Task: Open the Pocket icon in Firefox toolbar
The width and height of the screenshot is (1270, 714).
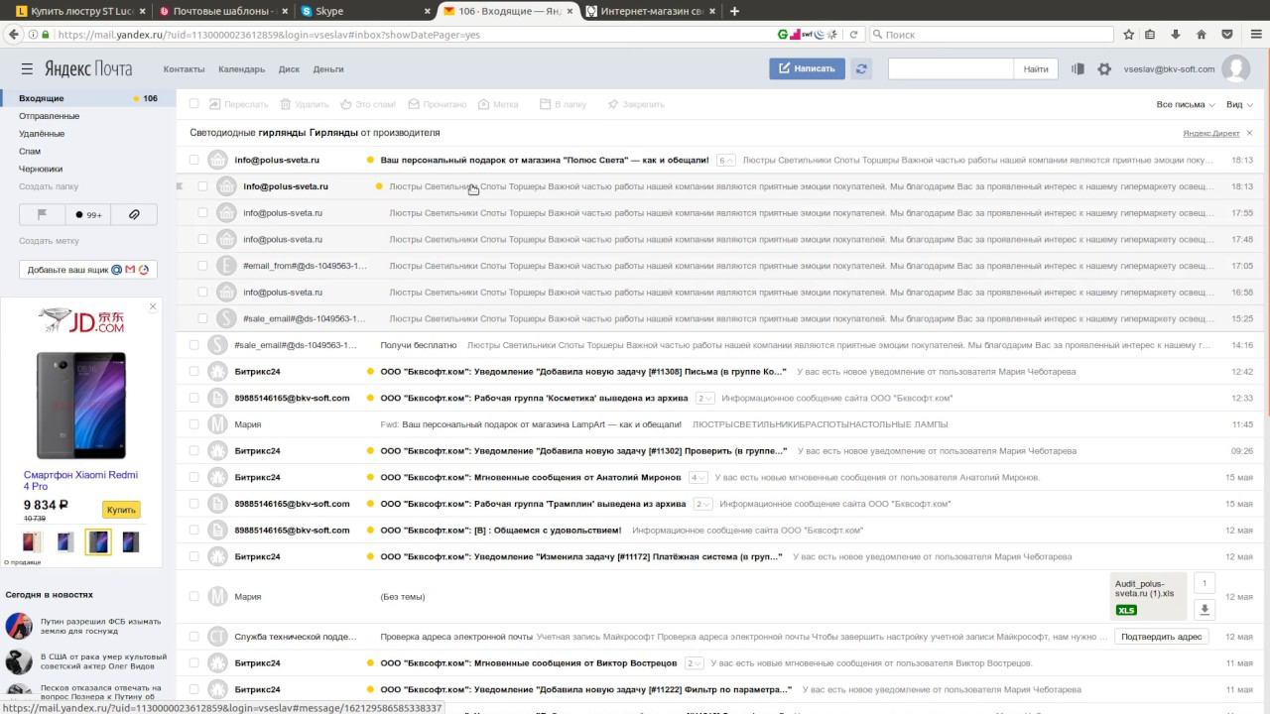Action: point(1227,35)
